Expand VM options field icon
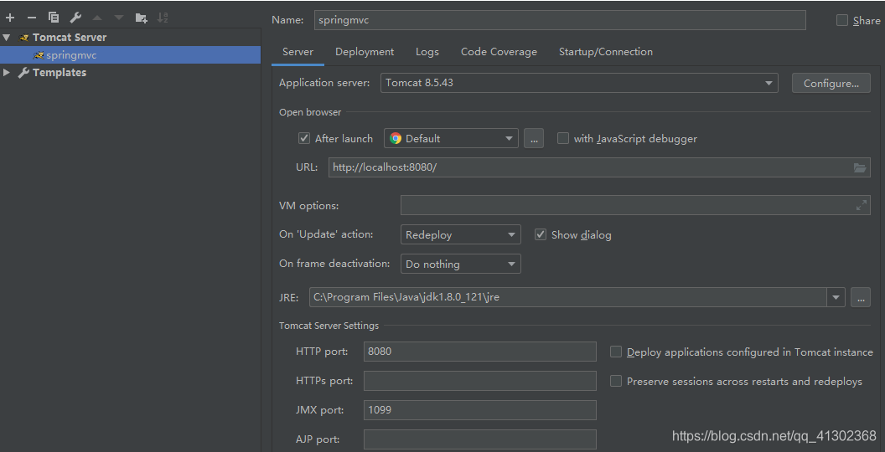 [x=861, y=205]
